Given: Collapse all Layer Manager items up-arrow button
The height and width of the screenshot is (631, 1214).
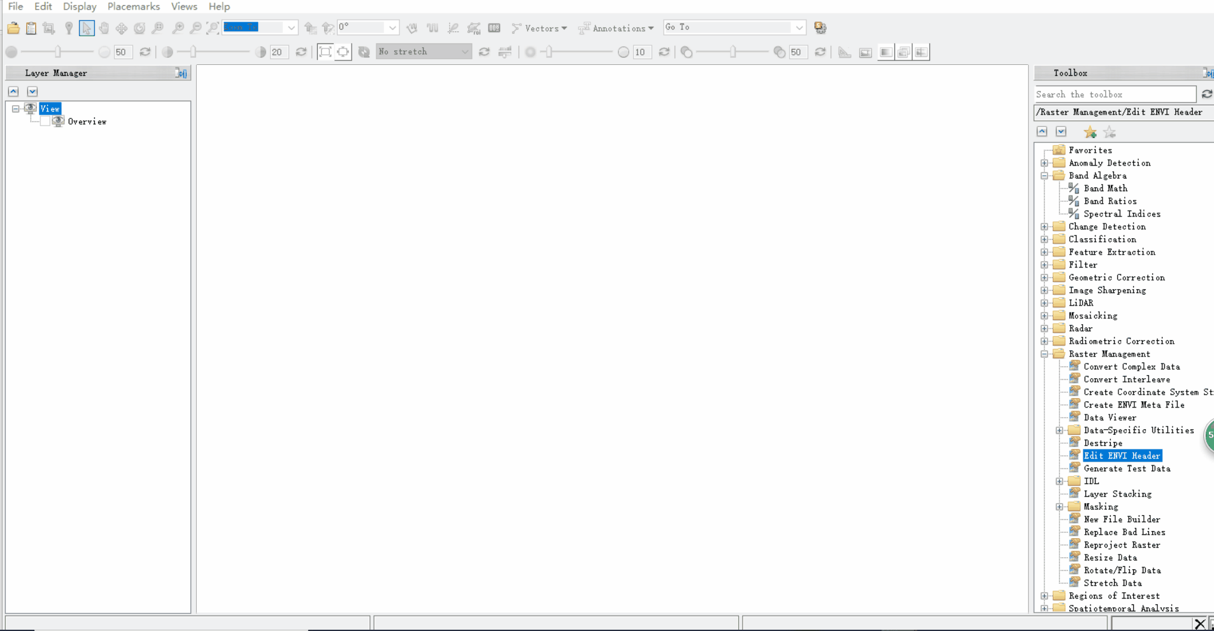Looking at the screenshot, I should pyautogui.click(x=13, y=92).
